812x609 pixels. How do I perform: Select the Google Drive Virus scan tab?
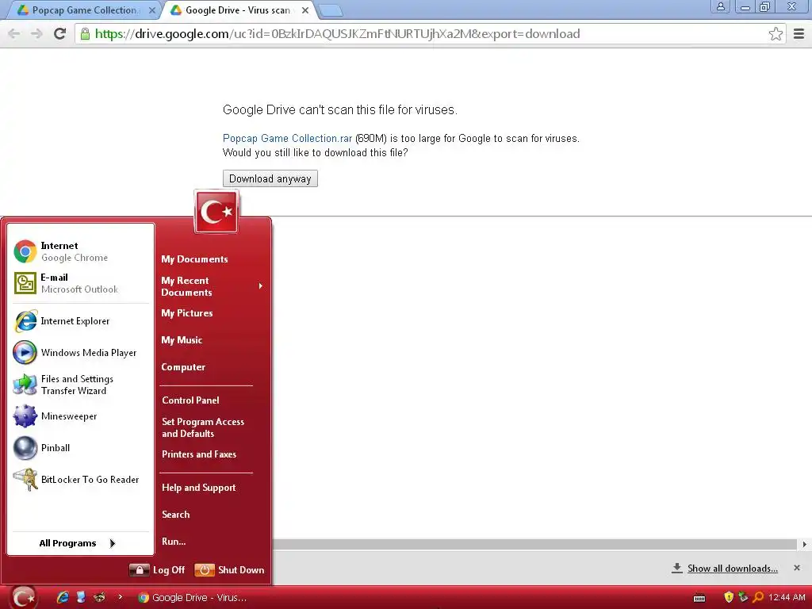pos(237,10)
